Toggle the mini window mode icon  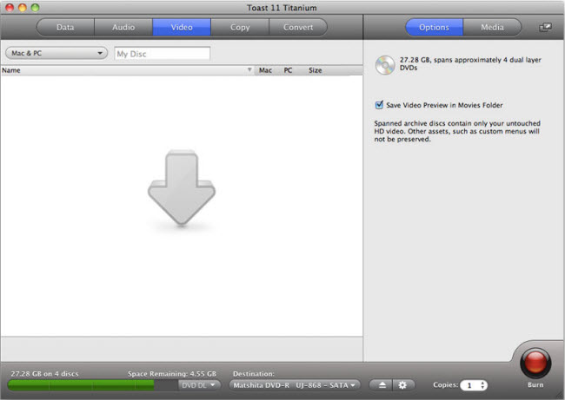pyautogui.click(x=545, y=28)
